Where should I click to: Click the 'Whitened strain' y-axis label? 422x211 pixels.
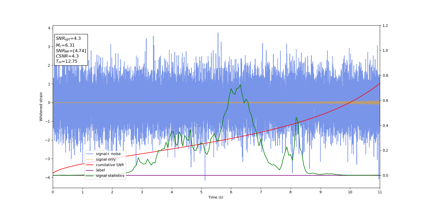[41, 107]
